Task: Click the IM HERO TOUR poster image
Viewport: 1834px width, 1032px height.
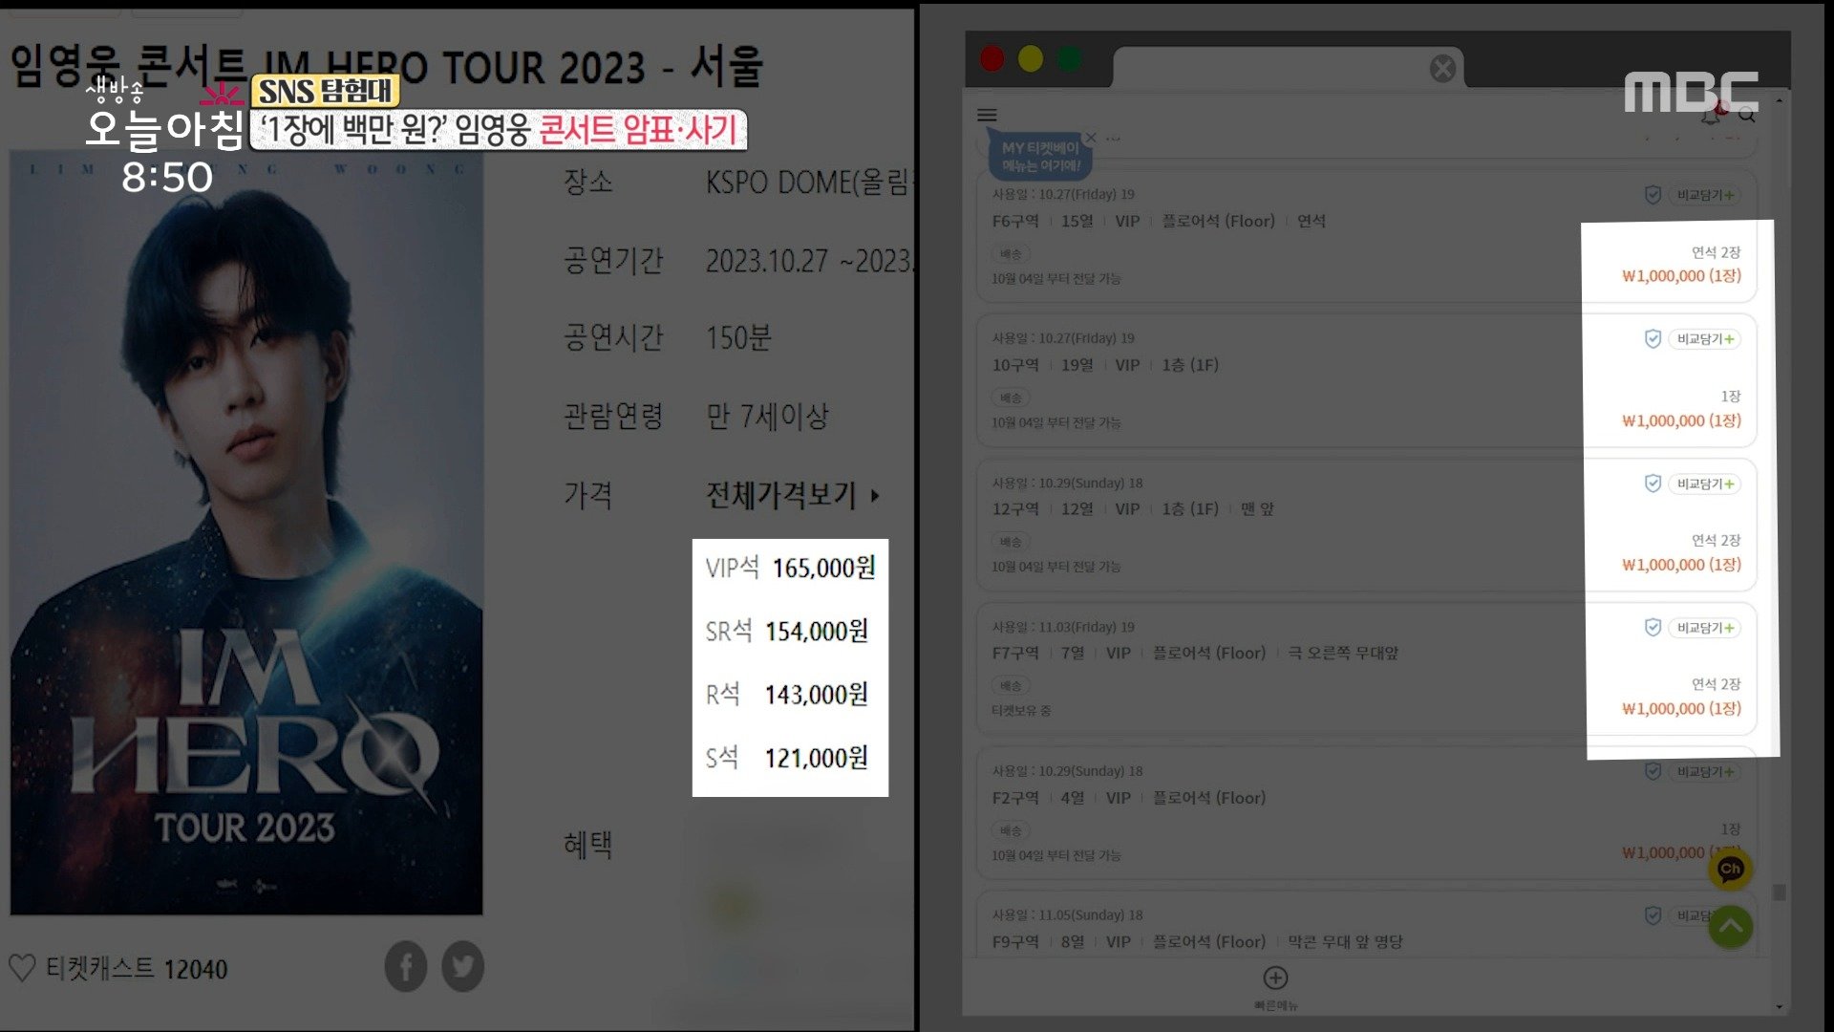Action: 246,532
